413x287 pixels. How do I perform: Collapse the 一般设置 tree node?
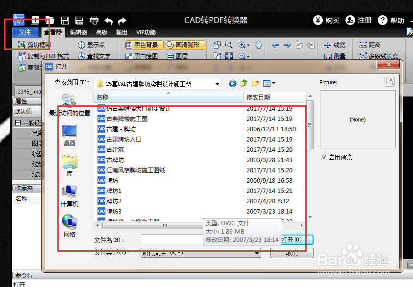[x=18, y=123]
